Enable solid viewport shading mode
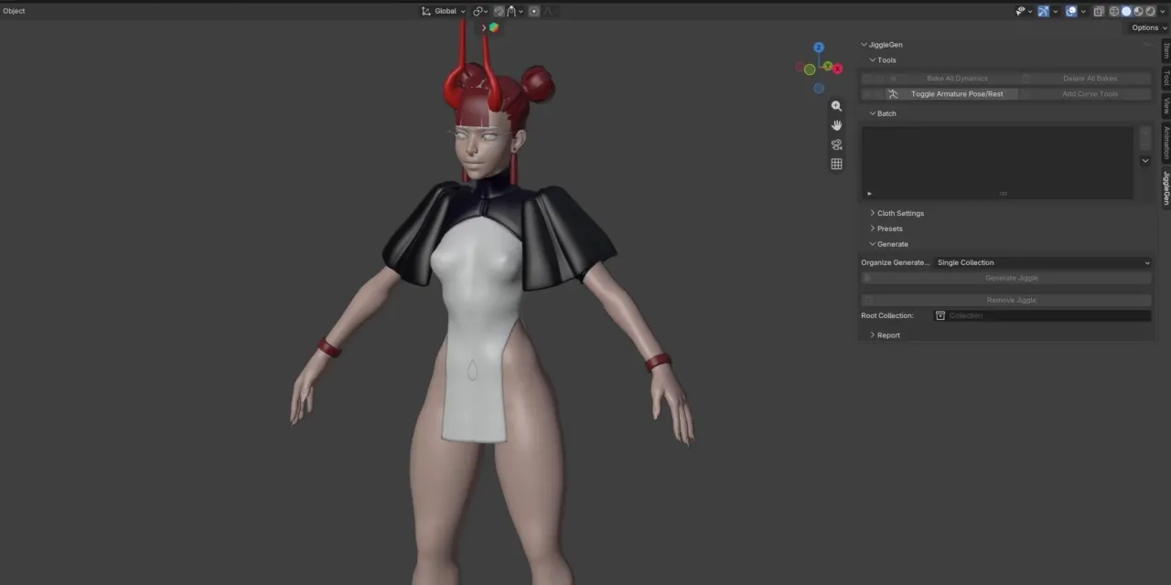The height and width of the screenshot is (585, 1171). coord(1126,11)
